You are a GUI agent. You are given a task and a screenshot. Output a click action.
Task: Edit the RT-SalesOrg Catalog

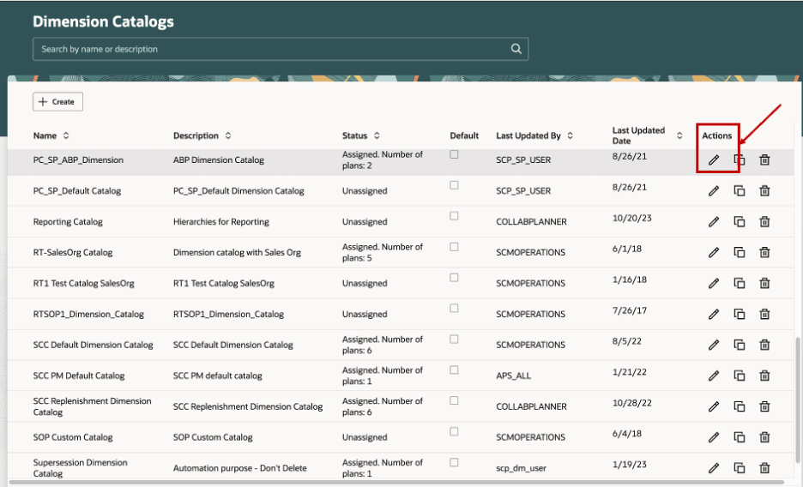714,252
